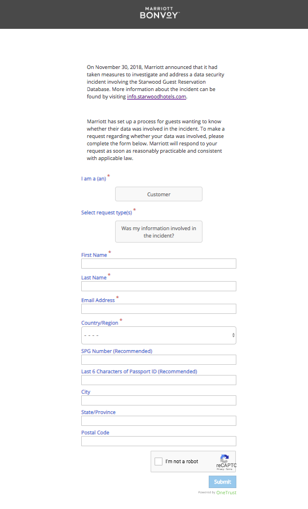Screen dimensions: 308x509
Task: Select the Passport ID characters field
Action: (159, 380)
